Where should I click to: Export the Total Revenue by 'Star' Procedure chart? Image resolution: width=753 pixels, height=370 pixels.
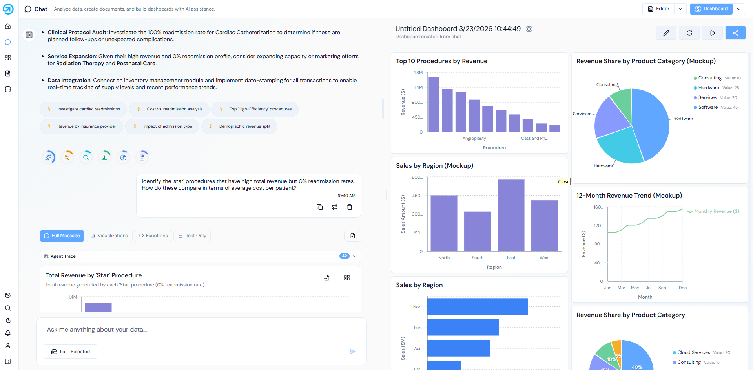(x=327, y=278)
